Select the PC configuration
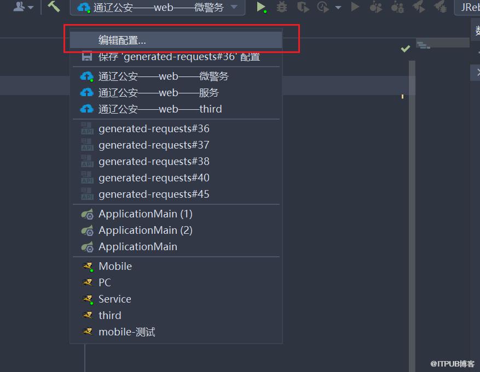This screenshot has height=372, width=480. click(176, 282)
